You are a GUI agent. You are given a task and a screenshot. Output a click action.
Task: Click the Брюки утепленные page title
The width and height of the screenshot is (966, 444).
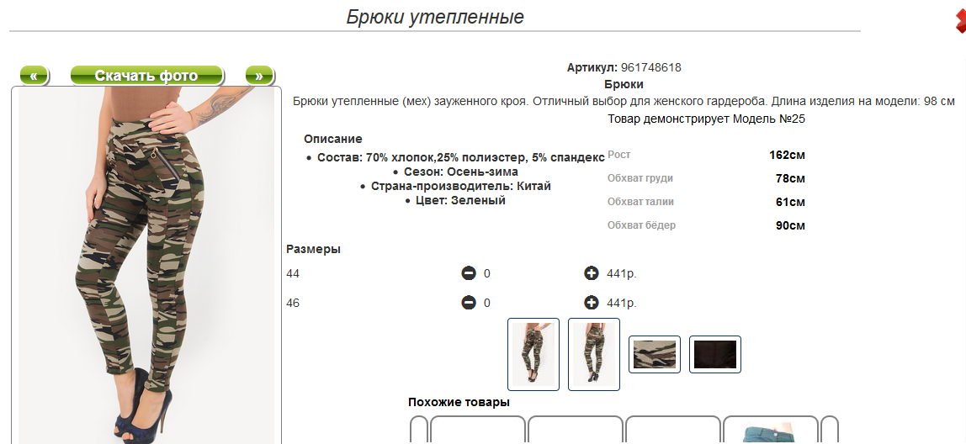tap(435, 17)
